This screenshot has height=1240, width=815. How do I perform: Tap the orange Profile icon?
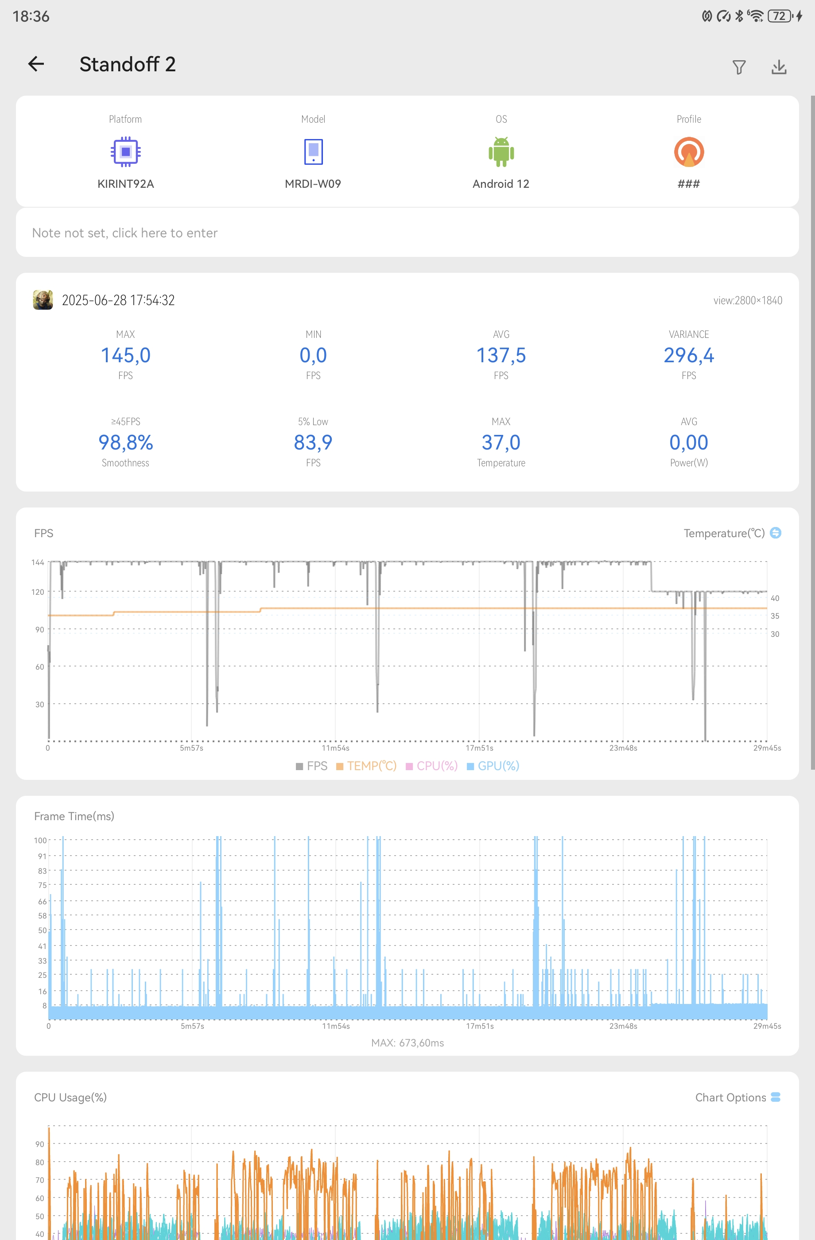(689, 151)
